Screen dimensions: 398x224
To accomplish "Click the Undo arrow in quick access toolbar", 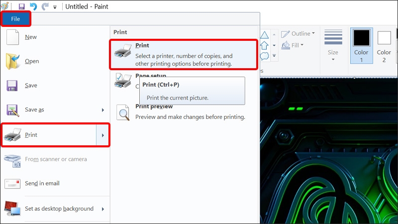I will [x=33, y=6].
